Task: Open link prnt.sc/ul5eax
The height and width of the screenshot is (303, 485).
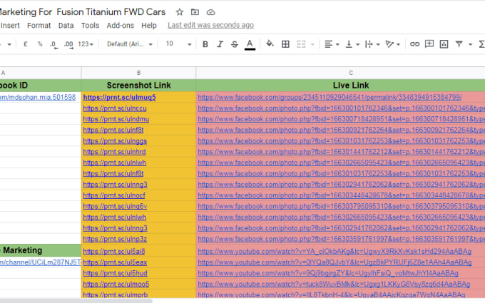Action: pyautogui.click(x=115, y=262)
